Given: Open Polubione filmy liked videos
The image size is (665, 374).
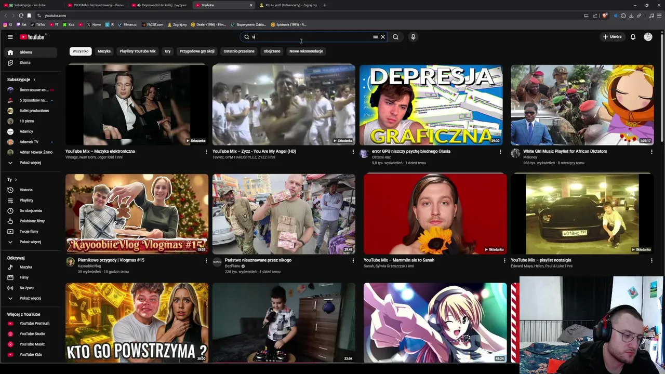Looking at the screenshot, I should pyautogui.click(x=31, y=221).
